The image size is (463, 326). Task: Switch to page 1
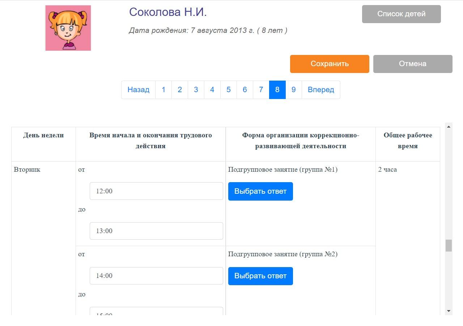coord(163,90)
